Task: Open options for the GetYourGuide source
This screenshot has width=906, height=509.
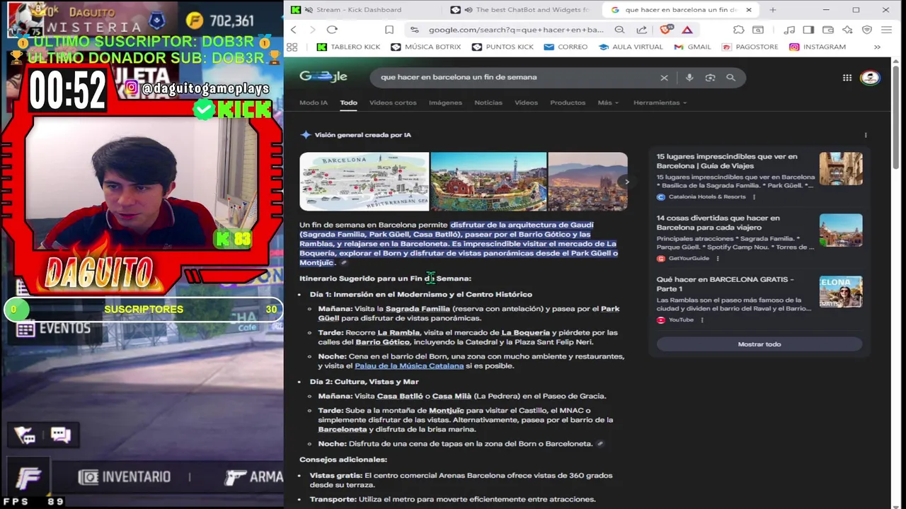Action: click(717, 258)
